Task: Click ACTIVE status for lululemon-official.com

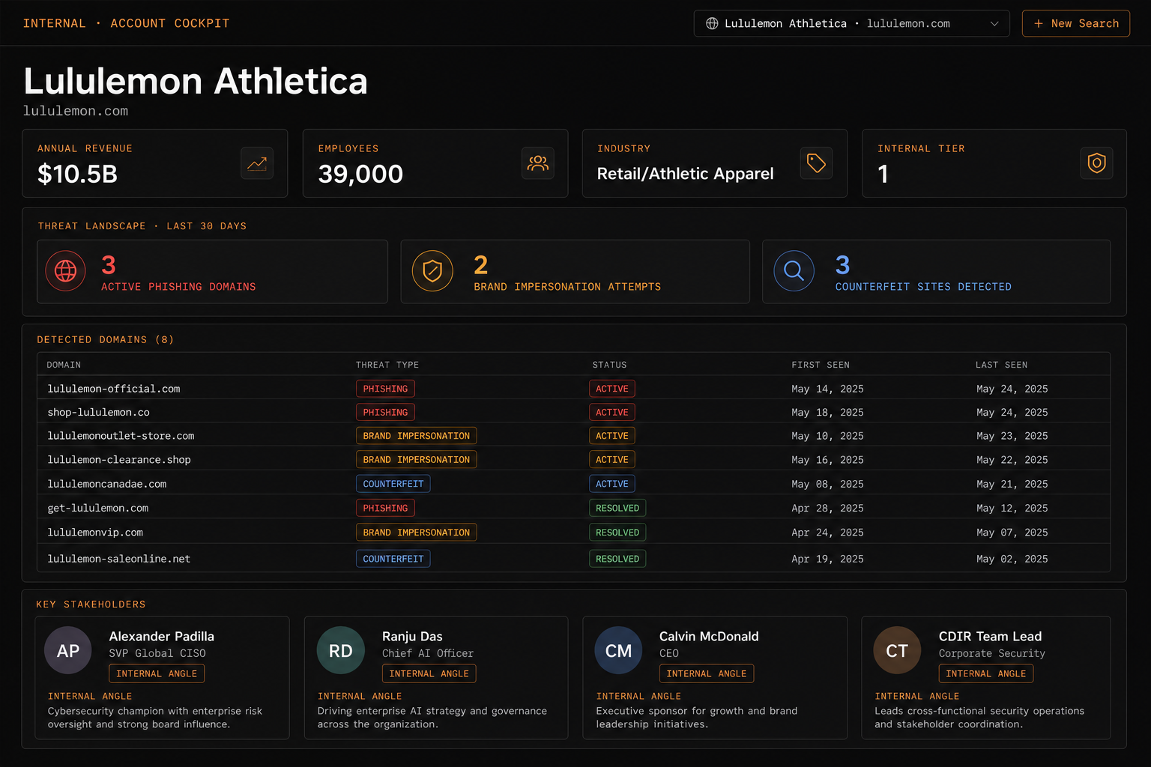Action: coord(612,389)
